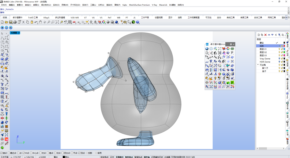Expand the hidden toolbar tabs chevron
Viewport: 290px width, 158px height.
coord(286,17)
